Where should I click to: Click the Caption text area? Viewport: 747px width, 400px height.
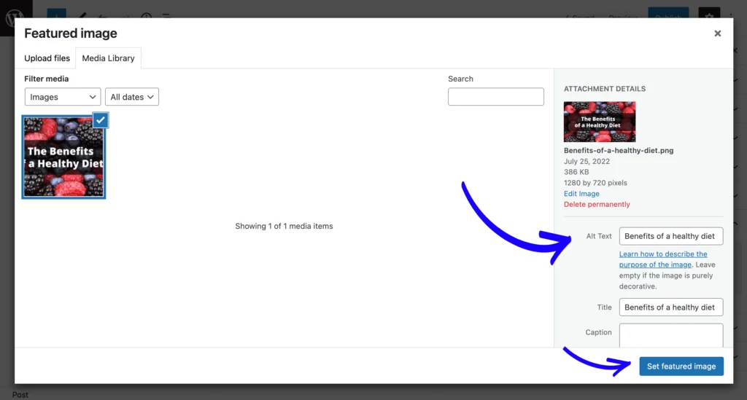click(671, 336)
